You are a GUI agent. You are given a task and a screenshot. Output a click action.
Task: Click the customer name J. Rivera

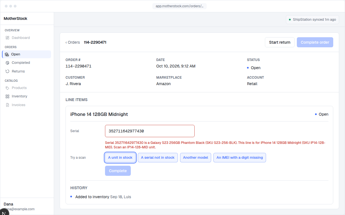point(73,84)
